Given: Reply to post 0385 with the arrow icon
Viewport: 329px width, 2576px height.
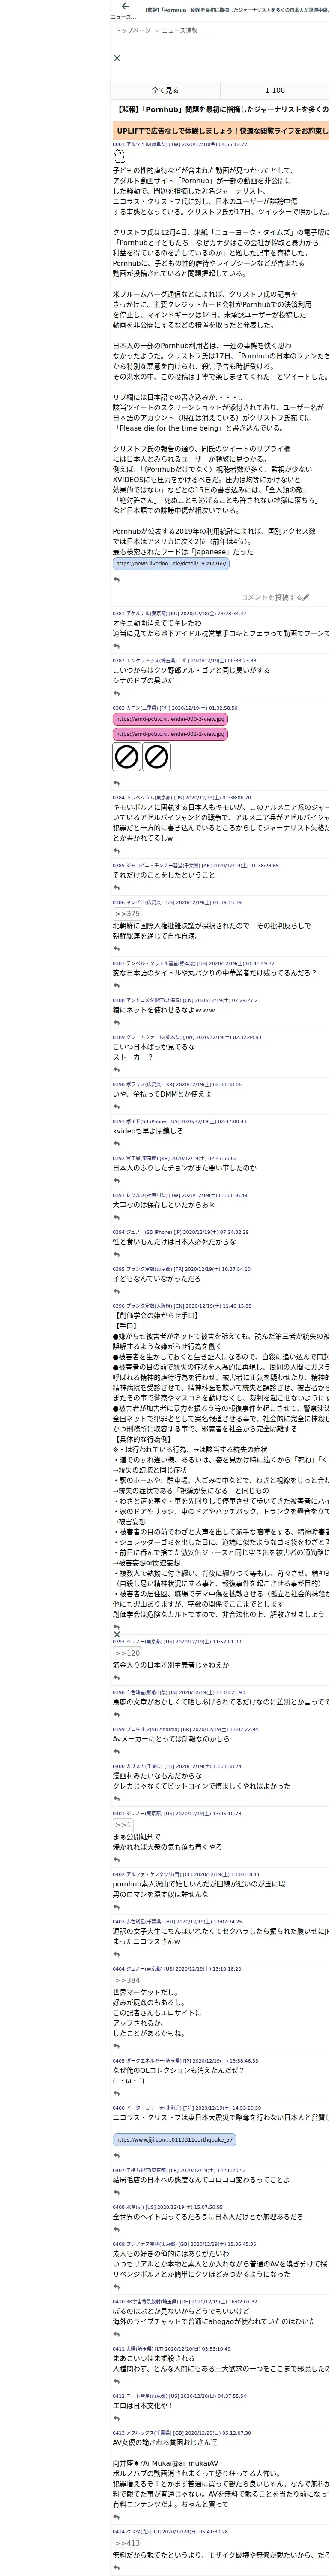Looking at the screenshot, I should pos(117,888).
